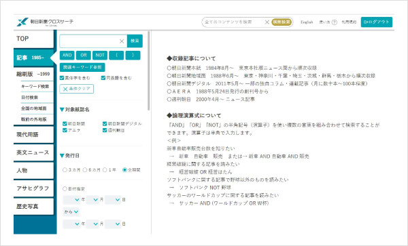
Task: Insert the opening parenthesis operator
Action: click(x=116, y=55)
